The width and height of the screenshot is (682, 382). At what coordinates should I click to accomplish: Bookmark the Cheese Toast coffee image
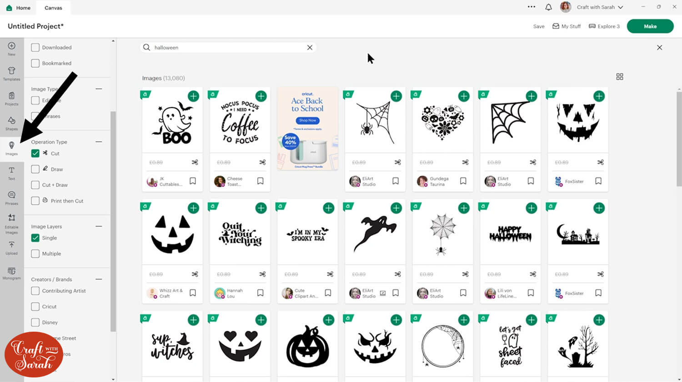click(261, 181)
